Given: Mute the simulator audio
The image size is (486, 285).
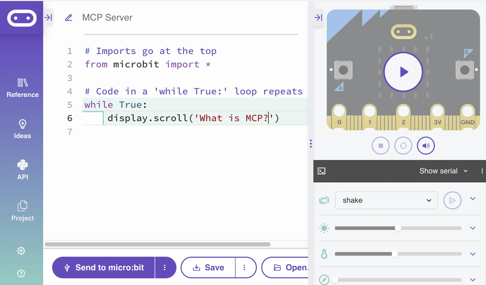Looking at the screenshot, I should [425, 145].
